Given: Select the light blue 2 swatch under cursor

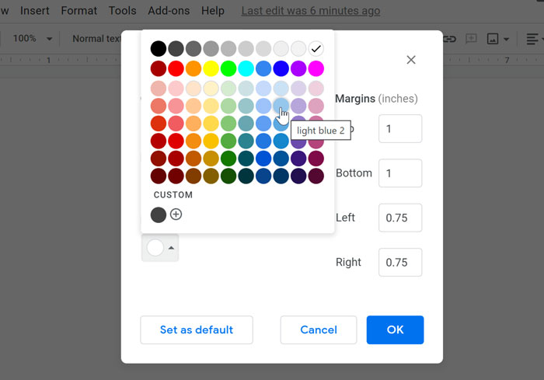Looking at the screenshot, I should 281,106.
